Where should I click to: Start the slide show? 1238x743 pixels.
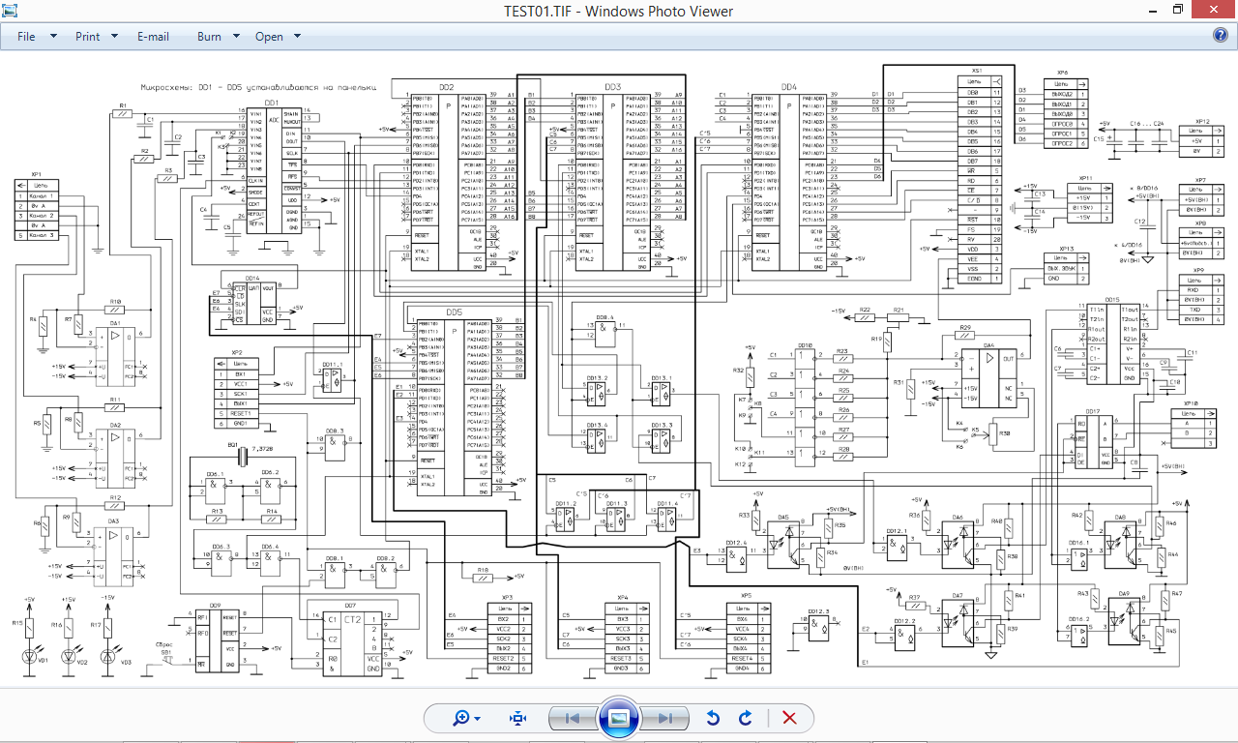(619, 718)
